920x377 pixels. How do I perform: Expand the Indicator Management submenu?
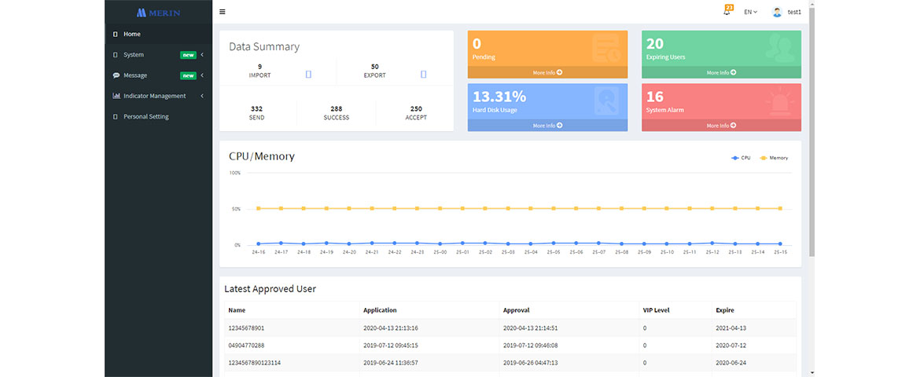point(202,96)
